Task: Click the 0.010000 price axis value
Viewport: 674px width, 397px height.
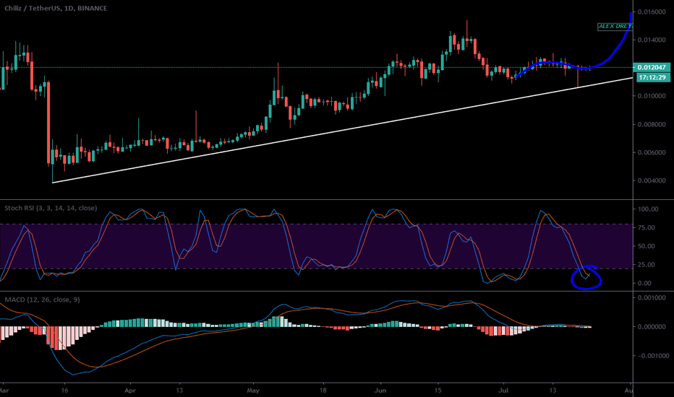Action: coord(652,96)
